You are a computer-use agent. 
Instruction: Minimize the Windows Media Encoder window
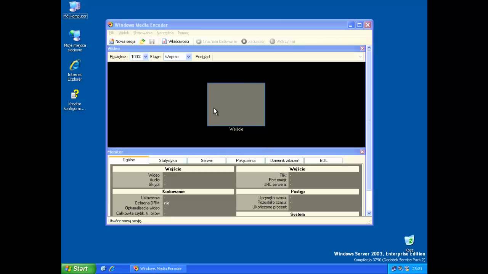(351, 25)
